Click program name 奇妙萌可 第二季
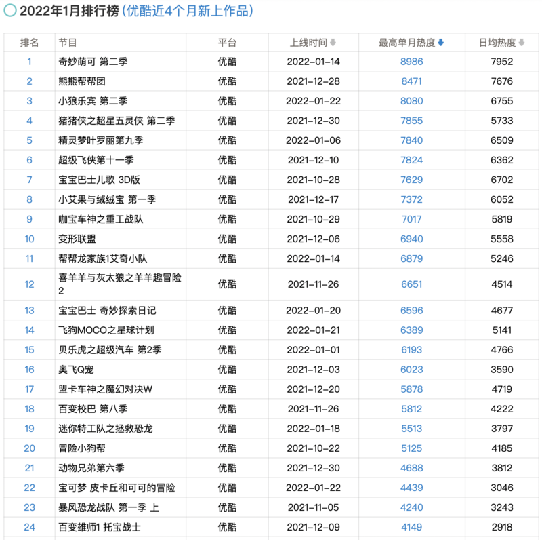542x540 pixels. (x=93, y=62)
